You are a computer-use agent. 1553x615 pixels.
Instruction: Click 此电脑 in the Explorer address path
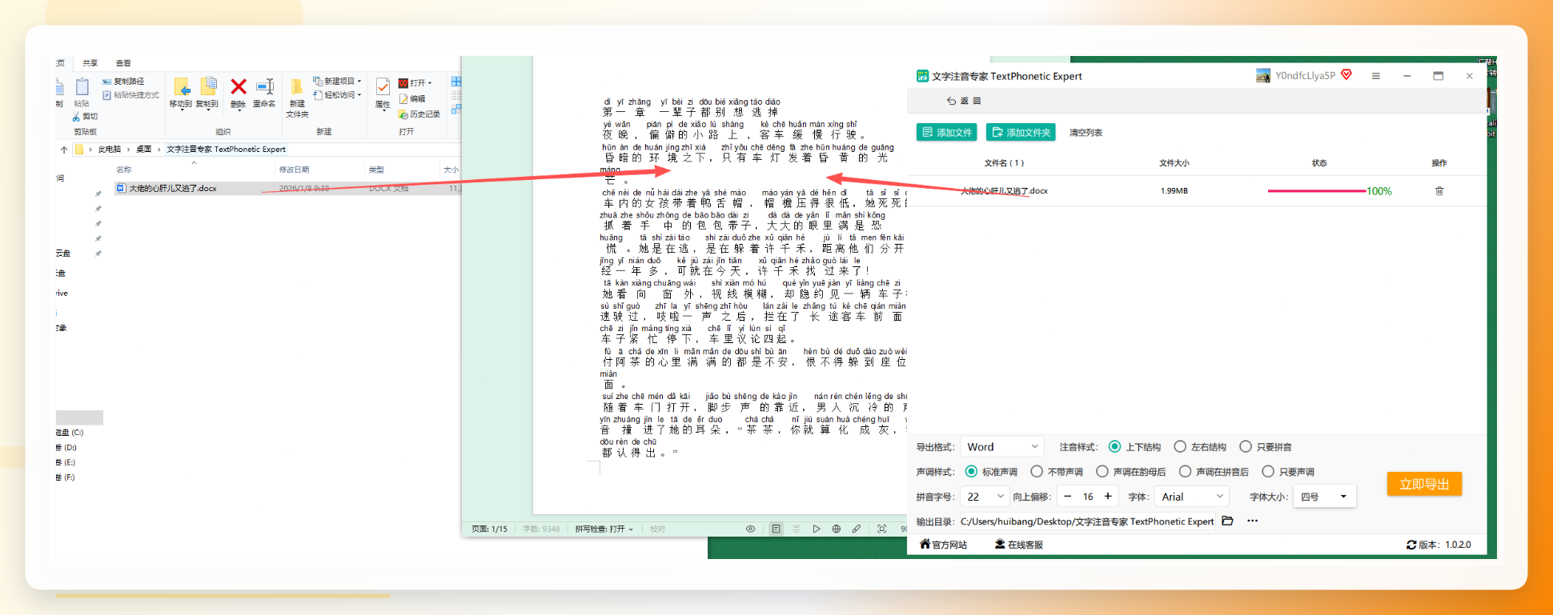click(x=110, y=150)
